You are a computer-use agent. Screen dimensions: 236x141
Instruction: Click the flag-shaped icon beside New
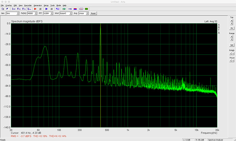7,9
